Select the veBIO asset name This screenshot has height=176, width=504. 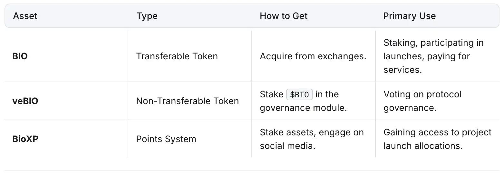25,101
